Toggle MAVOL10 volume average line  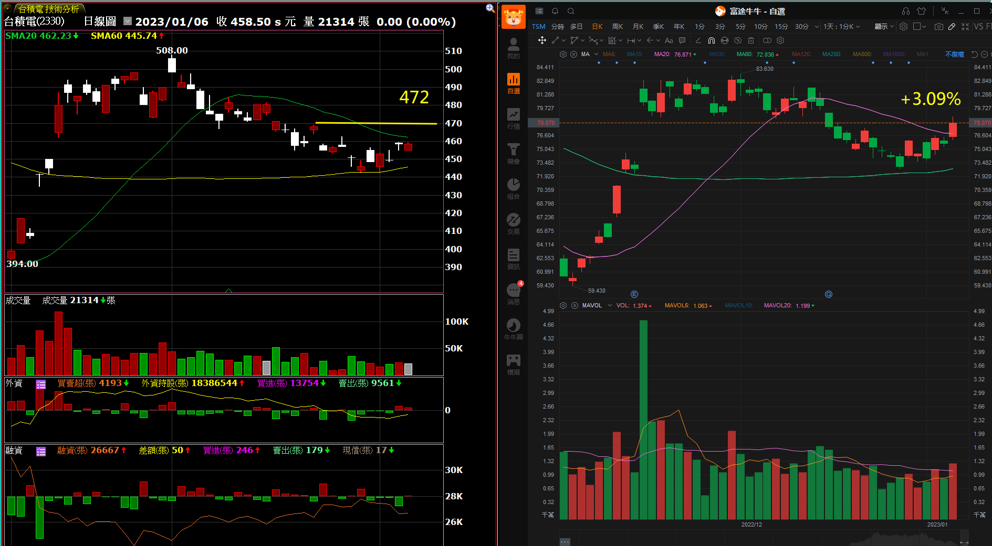738,305
